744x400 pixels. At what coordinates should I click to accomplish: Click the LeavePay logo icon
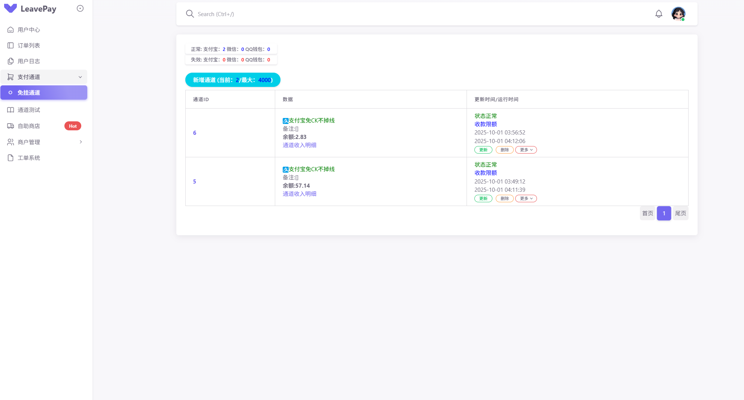click(x=10, y=8)
